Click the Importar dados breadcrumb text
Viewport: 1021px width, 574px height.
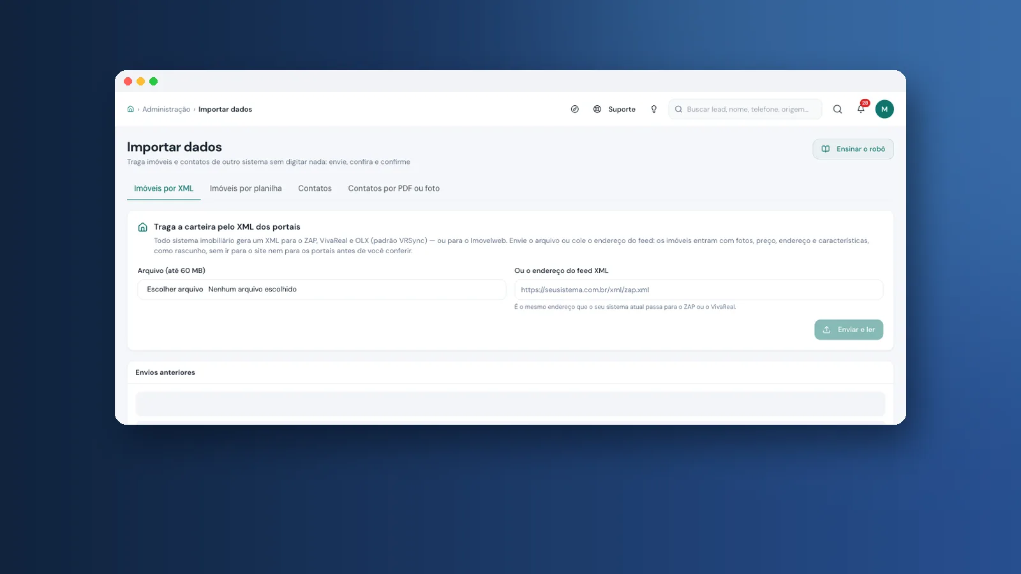(x=225, y=110)
